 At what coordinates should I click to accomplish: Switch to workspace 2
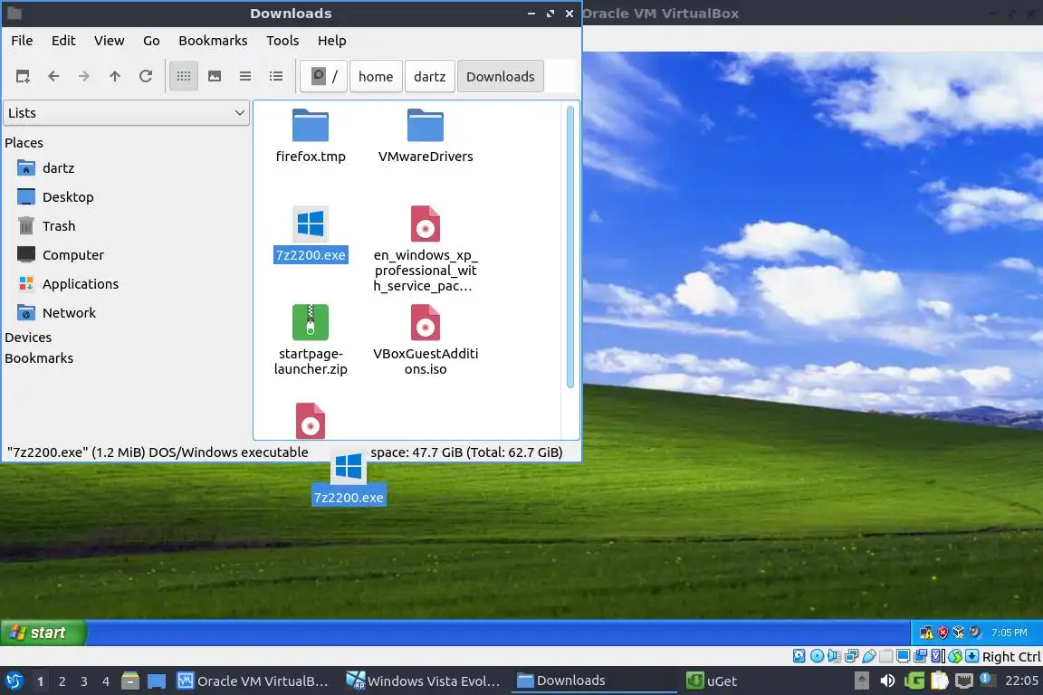coord(62,681)
